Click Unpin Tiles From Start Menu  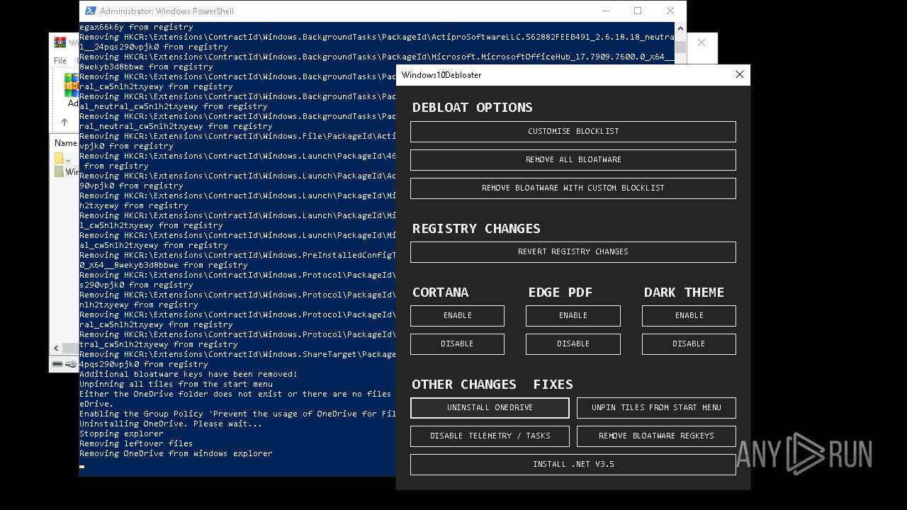pyautogui.click(x=656, y=407)
